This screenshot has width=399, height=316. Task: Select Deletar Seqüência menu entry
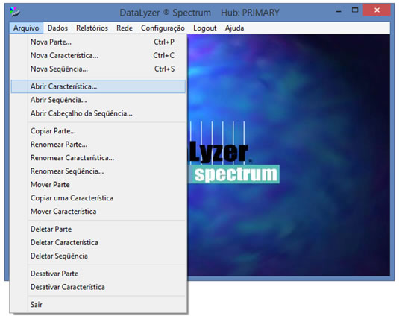[x=98, y=256]
